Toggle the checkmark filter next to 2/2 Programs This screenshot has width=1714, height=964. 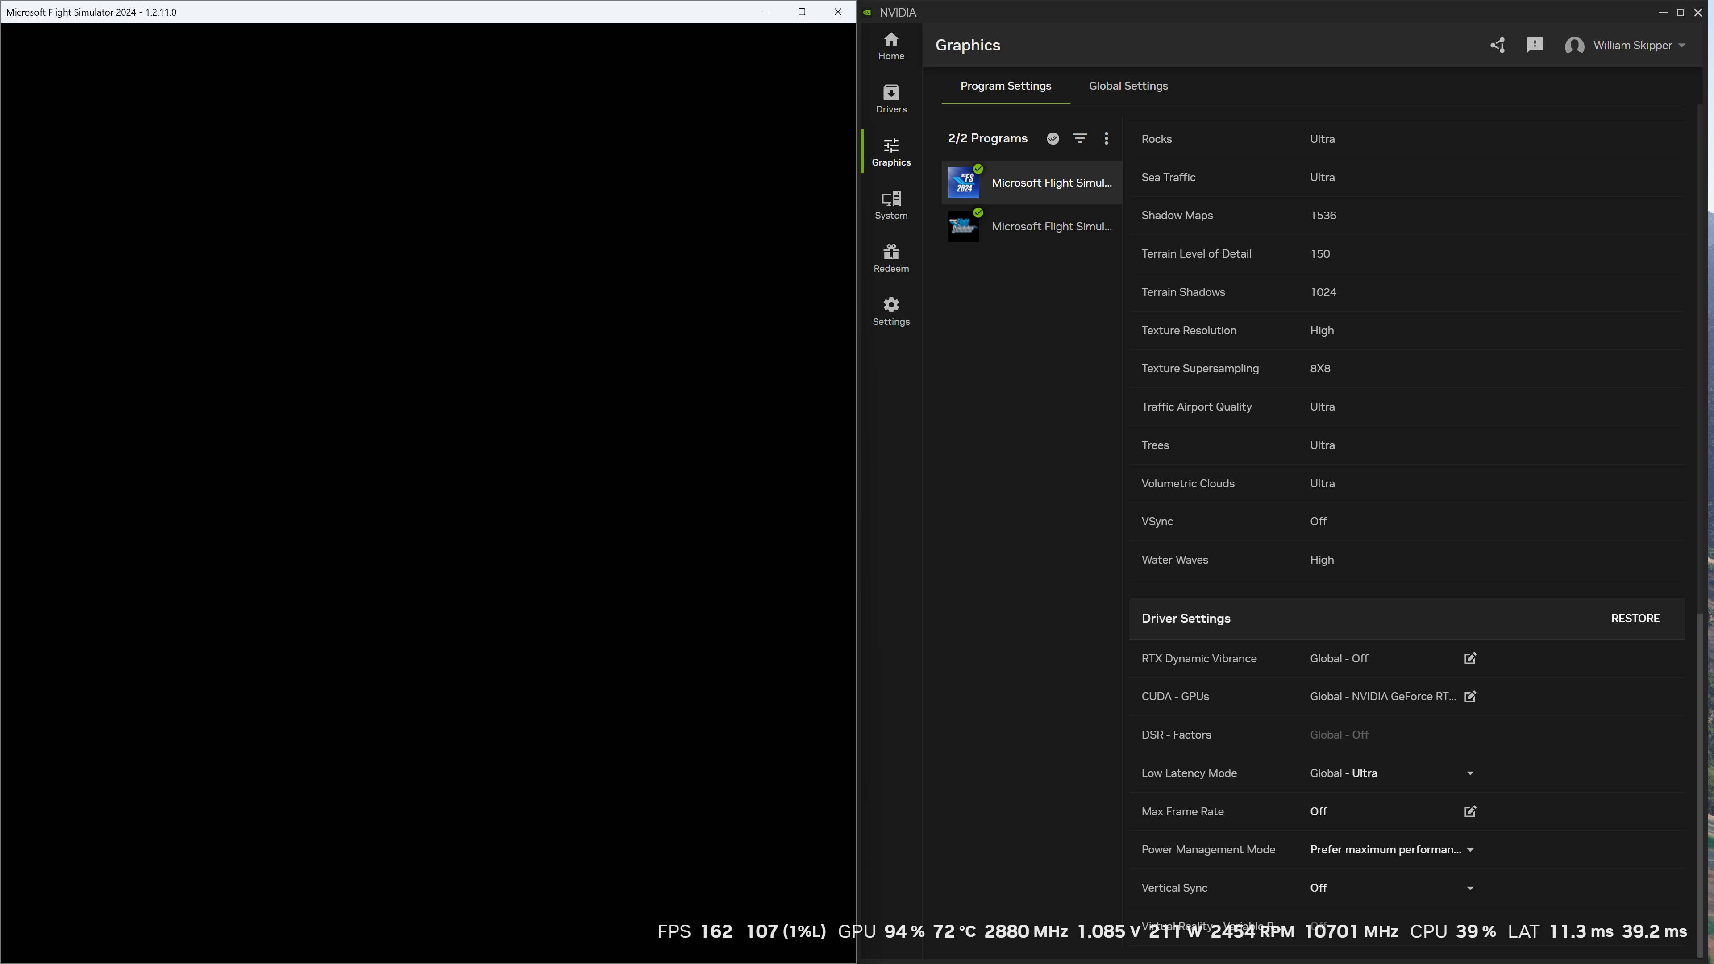[1053, 138]
